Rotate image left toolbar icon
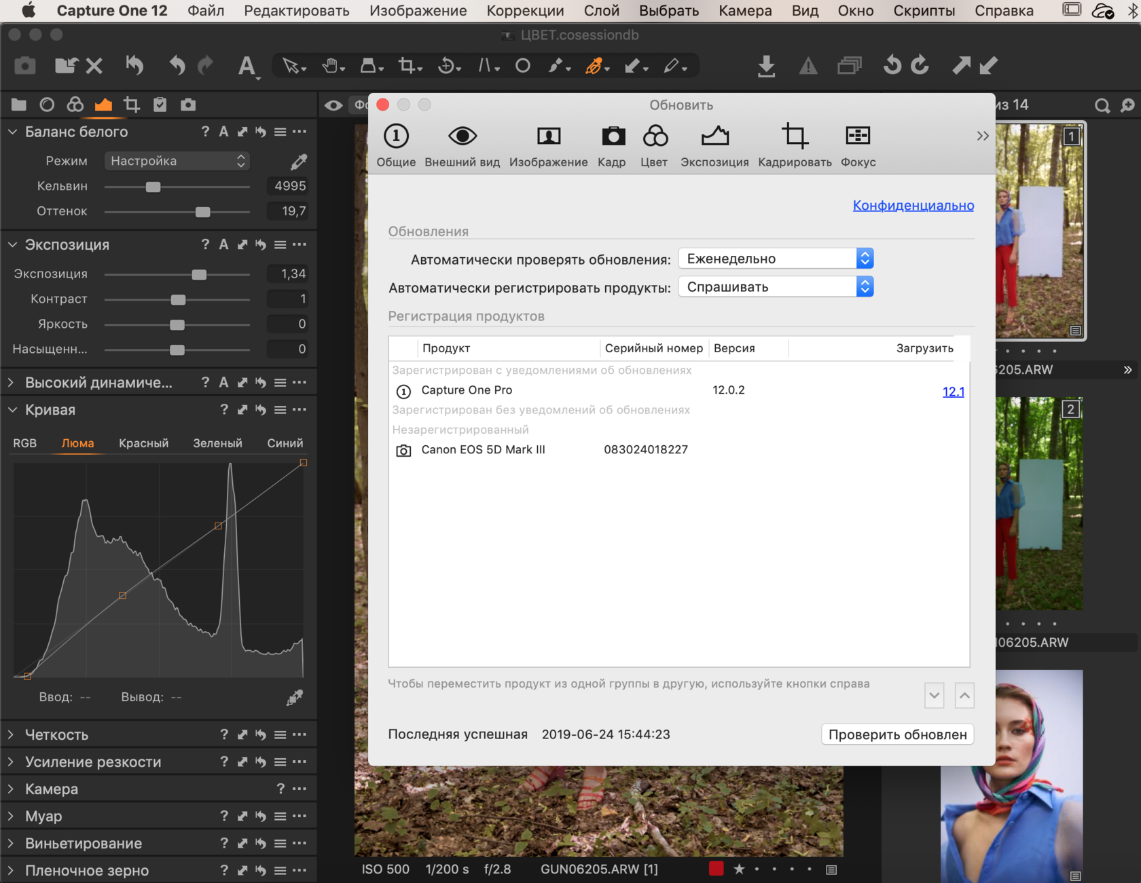This screenshot has height=883, width=1141. point(892,66)
